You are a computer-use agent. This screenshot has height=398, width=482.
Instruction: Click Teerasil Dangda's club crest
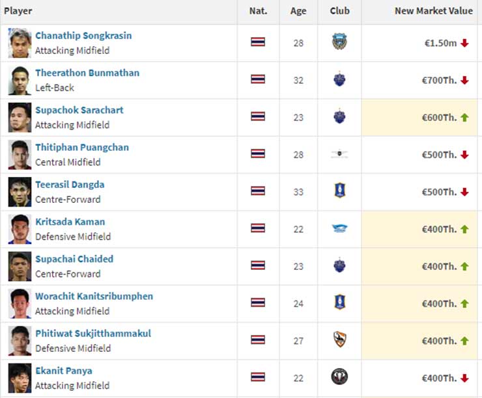click(339, 191)
